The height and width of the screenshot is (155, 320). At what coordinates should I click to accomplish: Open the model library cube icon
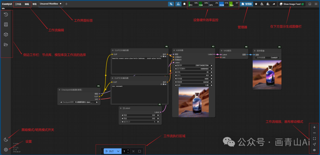(x=6, y=34)
